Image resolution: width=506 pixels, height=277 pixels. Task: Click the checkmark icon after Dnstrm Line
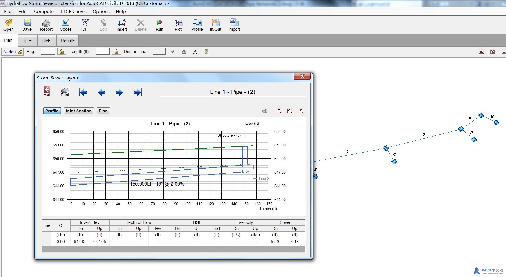pyautogui.click(x=173, y=52)
